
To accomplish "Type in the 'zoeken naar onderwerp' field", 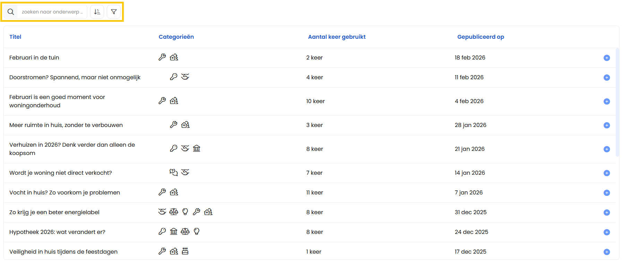I will 52,12.
